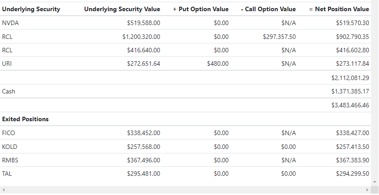Screen dimensions: 379x195
Task: Select the KOLD row label
Action: pos(9,146)
